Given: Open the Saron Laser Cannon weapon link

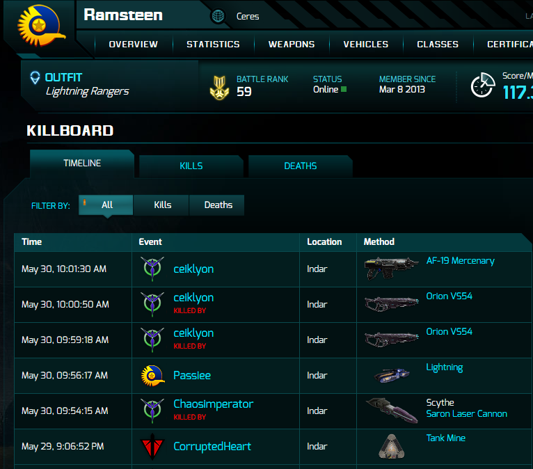Looking at the screenshot, I should coord(466,414).
